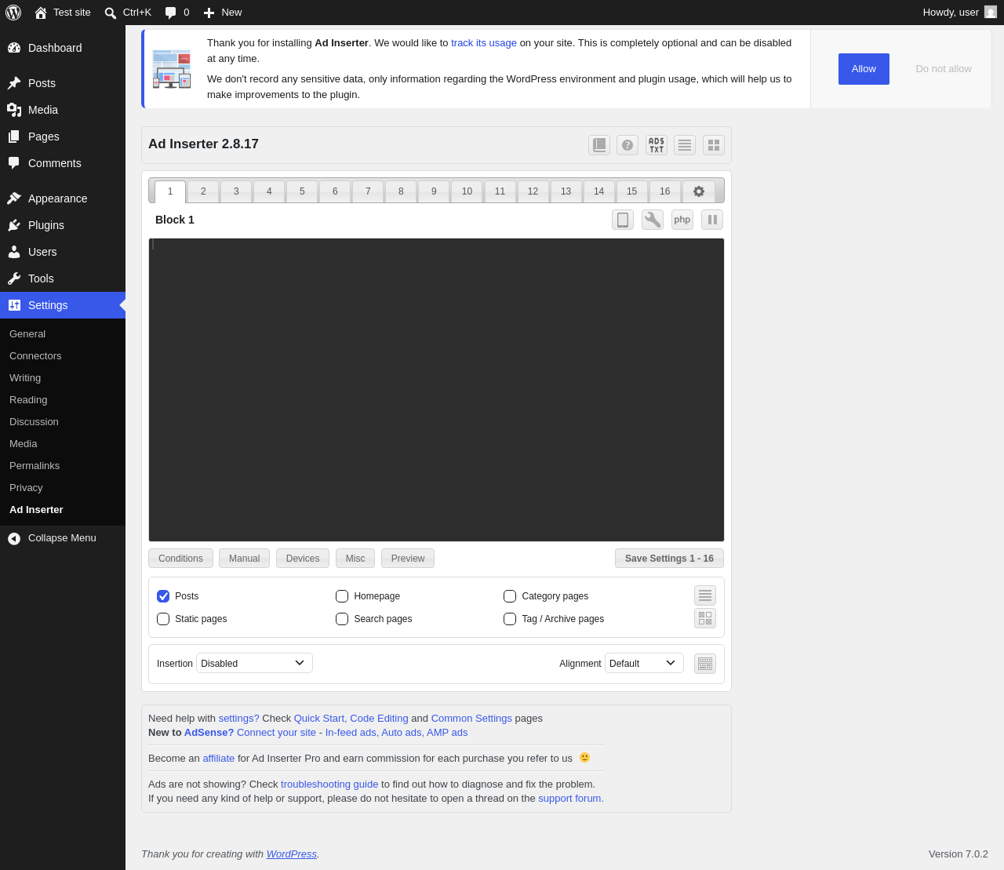Open the comments bubble in the admin bar
The image size is (1004, 870).
pyautogui.click(x=170, y=13)
